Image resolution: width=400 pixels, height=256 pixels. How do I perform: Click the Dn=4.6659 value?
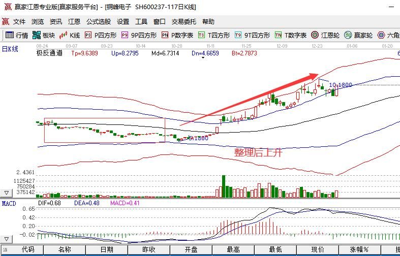click(205, 53)
